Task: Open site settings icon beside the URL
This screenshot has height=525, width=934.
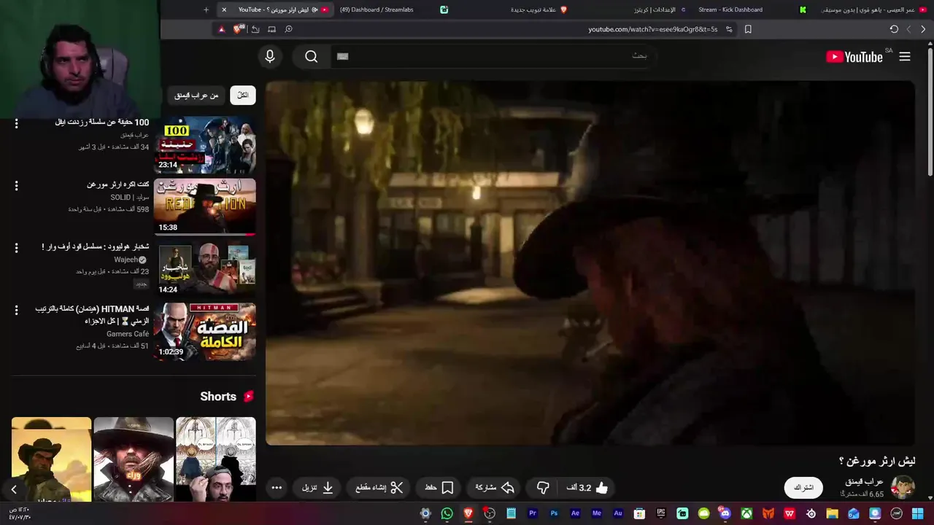Action: click(x=729, y=29)
